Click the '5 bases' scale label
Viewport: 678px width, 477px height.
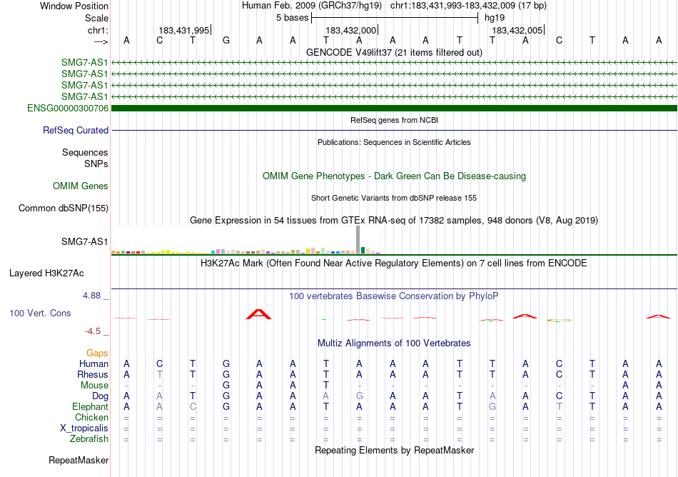[293, 18]
